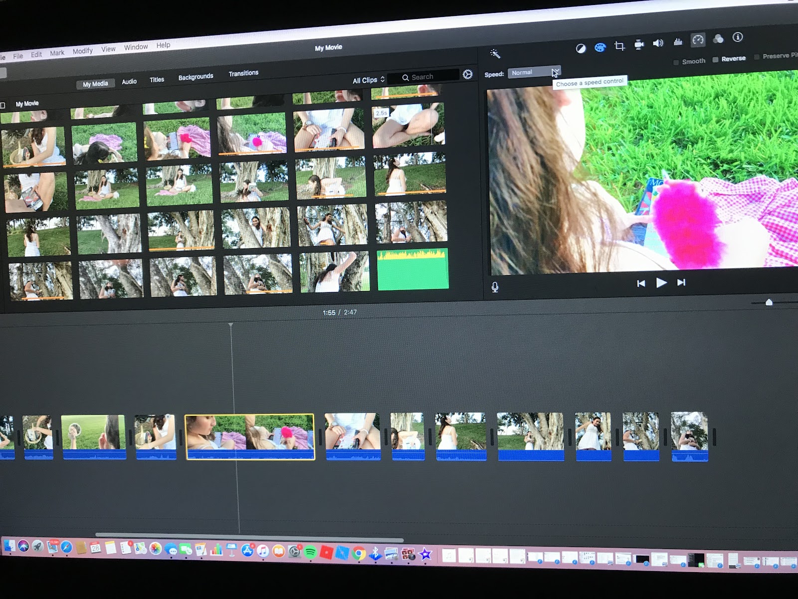Viewport: 798px width, 599px height.
Task: Select the last clip in the timeline
Action: [x=689, y=436]
